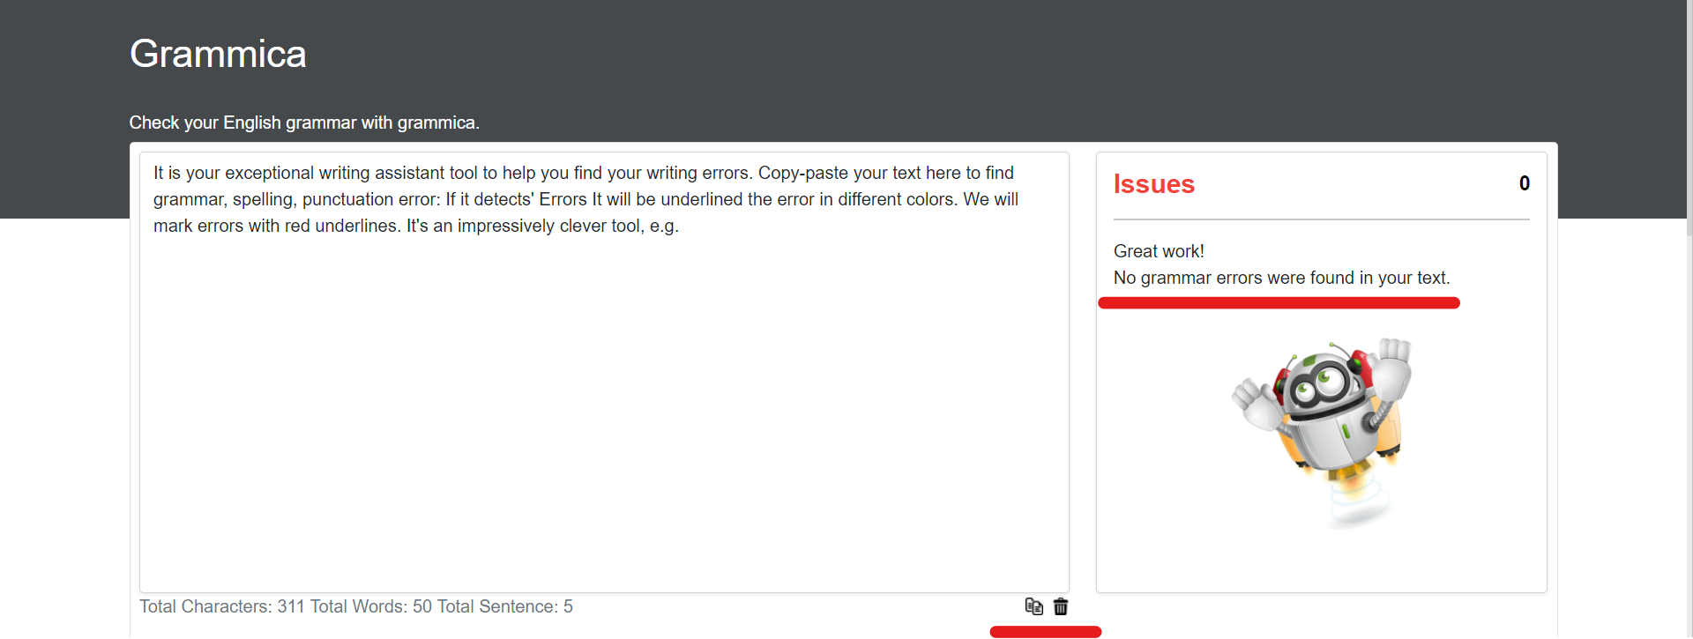Click the Total Characters: 311 counter
The image size is (1693, 639).
pyautogui.click(x=222, y=606)
